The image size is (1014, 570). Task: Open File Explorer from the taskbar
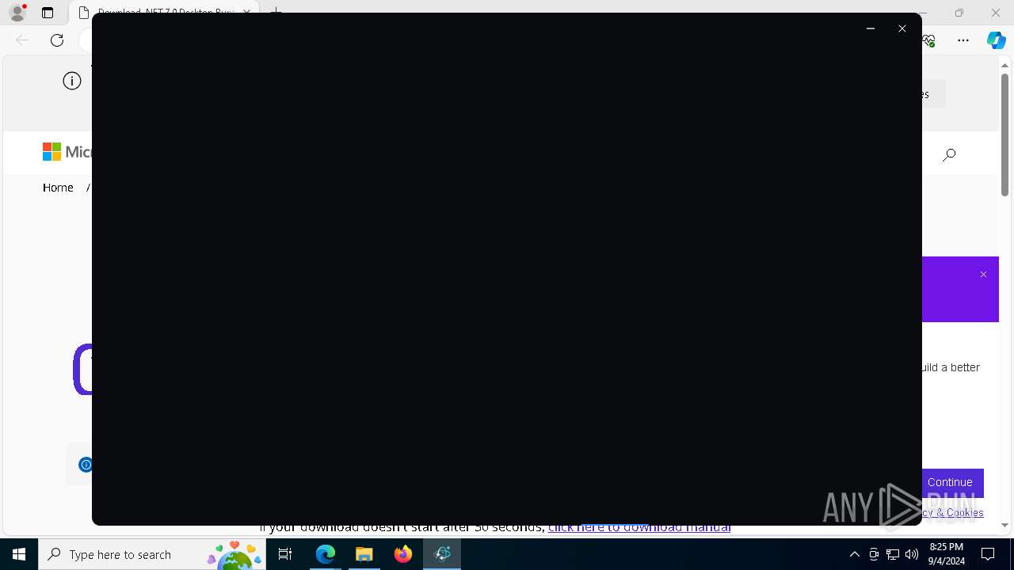(x=364, y=554)
